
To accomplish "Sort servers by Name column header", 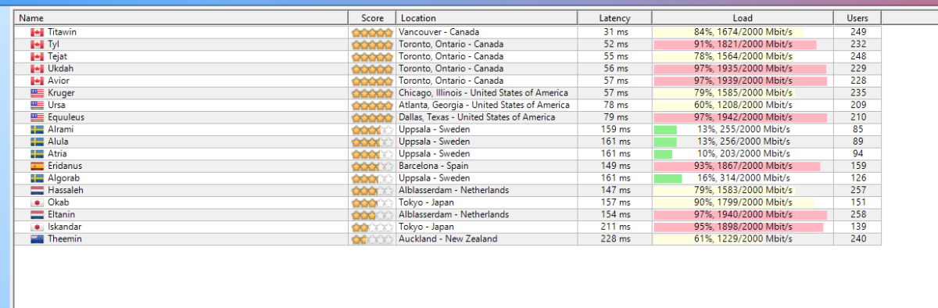I will [x=181, y=18].
